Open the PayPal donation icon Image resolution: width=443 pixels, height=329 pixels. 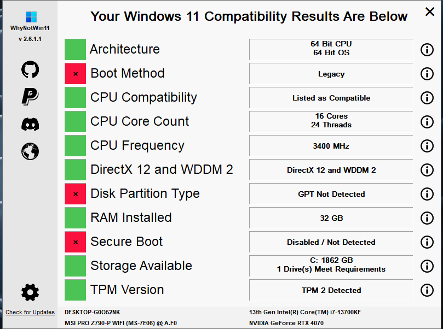[30, 96]
